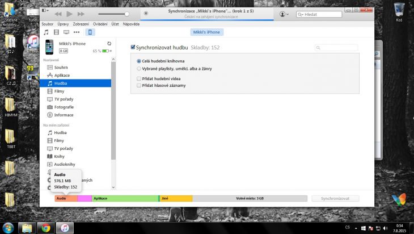Click the Mikki's iPhone device tab
This screenshot has width=414, height=234.
(x=206, y=32)
